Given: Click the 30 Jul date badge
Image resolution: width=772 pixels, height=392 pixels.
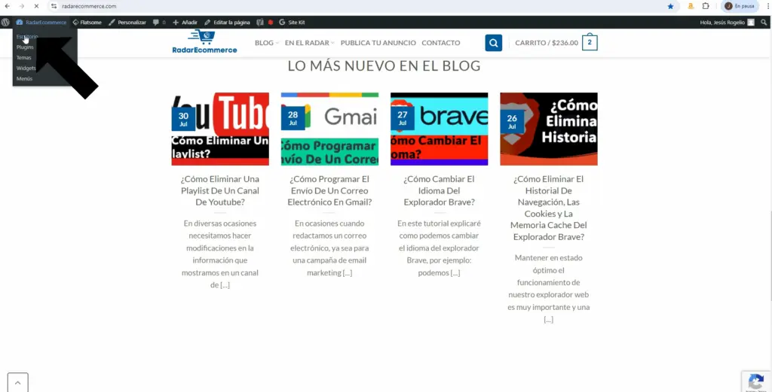Looking at the screenshot, I should (183, 119).
